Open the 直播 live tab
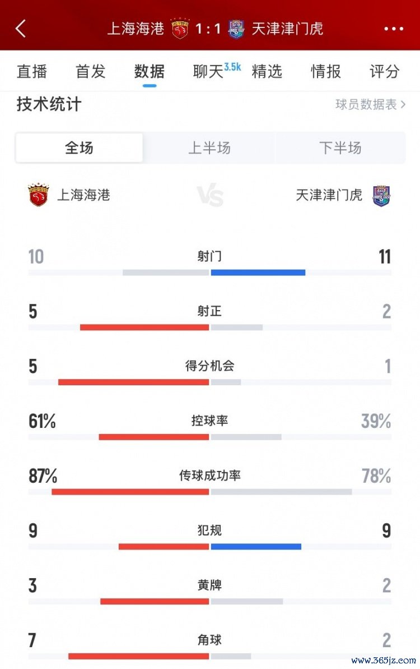Image resolution: width=420 pixels, height=669 pixels. 32,72
